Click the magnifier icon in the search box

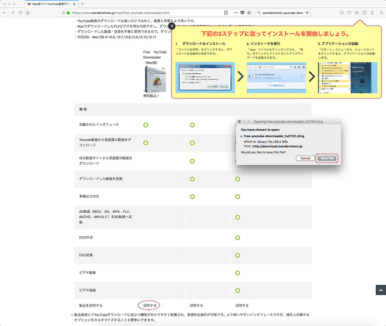coord(259,12)
